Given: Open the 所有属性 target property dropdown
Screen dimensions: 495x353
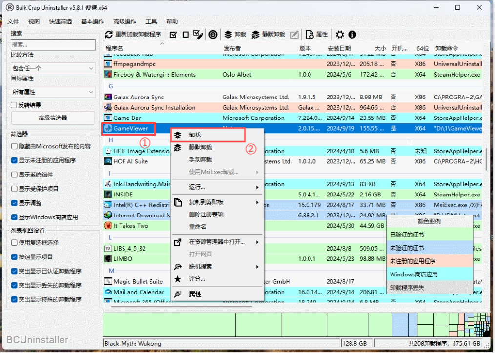Looking at the screenshot, I should tap(53, 92).
